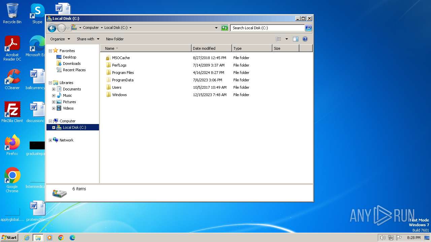Collapse the Computer tree node
Image resolution: width=431 pixels, height=242 pixels.
[50, 121]
